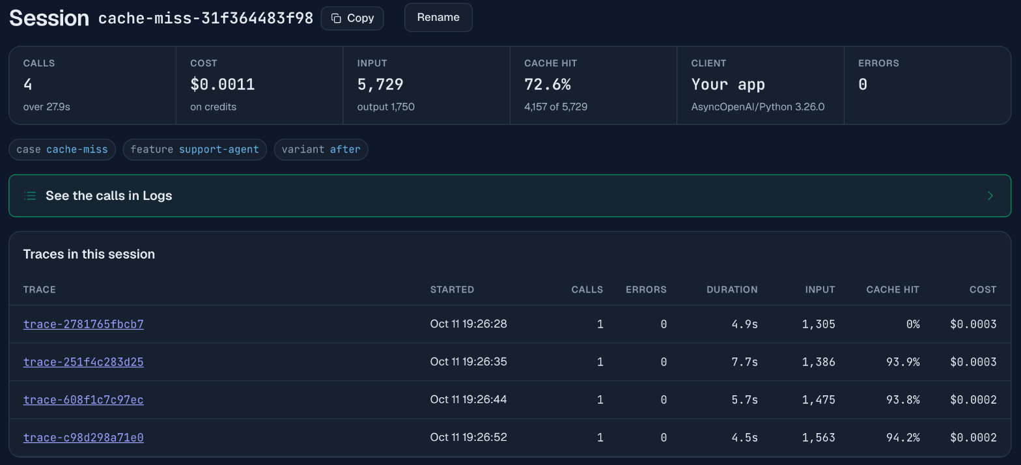
Task: Click the INPUT column header in the table
Action: 820,290
